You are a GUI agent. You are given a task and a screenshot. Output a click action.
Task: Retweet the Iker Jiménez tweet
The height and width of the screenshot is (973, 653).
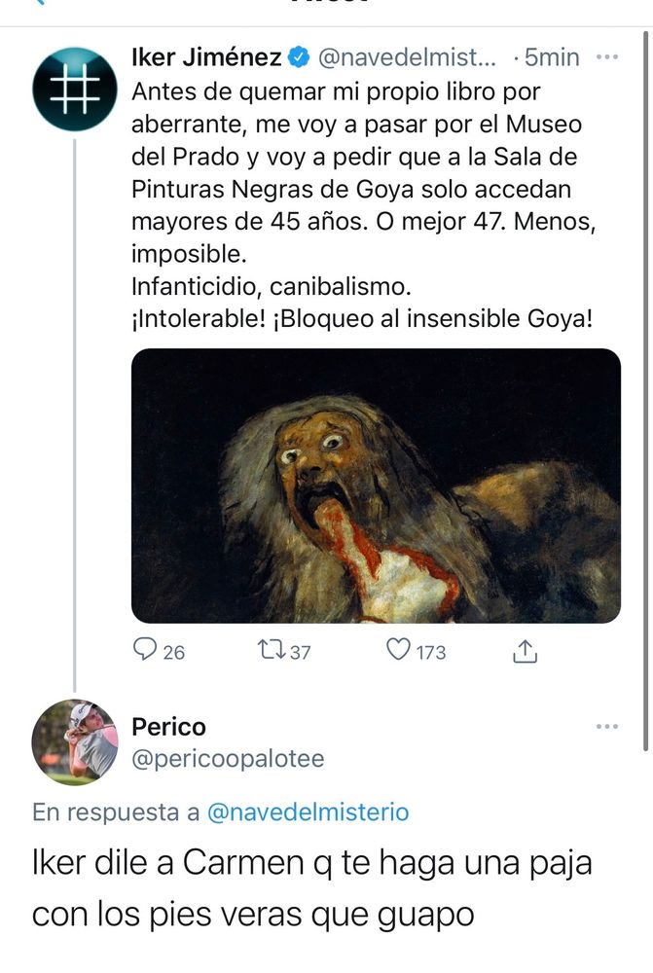pyautogui.click(x=263, y=650)
